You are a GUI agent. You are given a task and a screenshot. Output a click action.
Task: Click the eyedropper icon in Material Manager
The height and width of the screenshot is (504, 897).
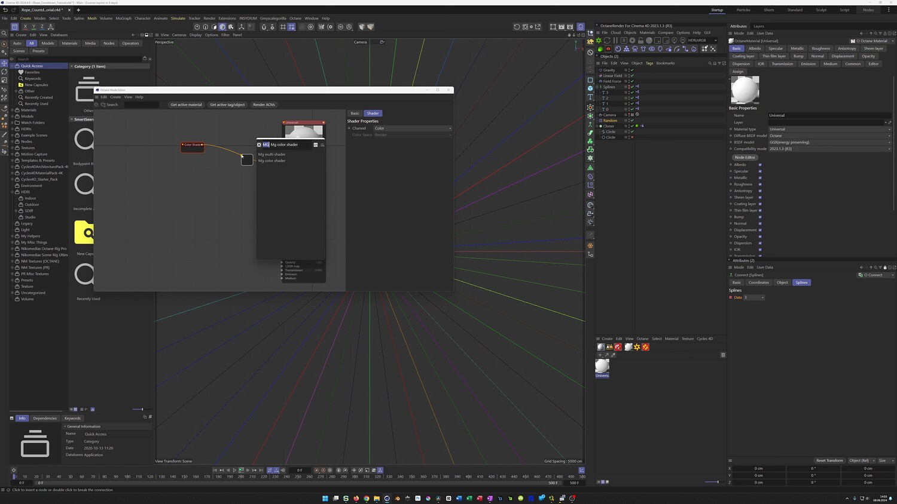(613, 355)
